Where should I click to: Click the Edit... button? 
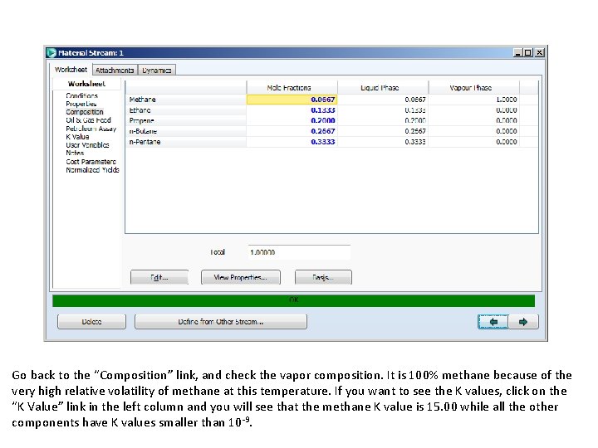pos(159,277)
